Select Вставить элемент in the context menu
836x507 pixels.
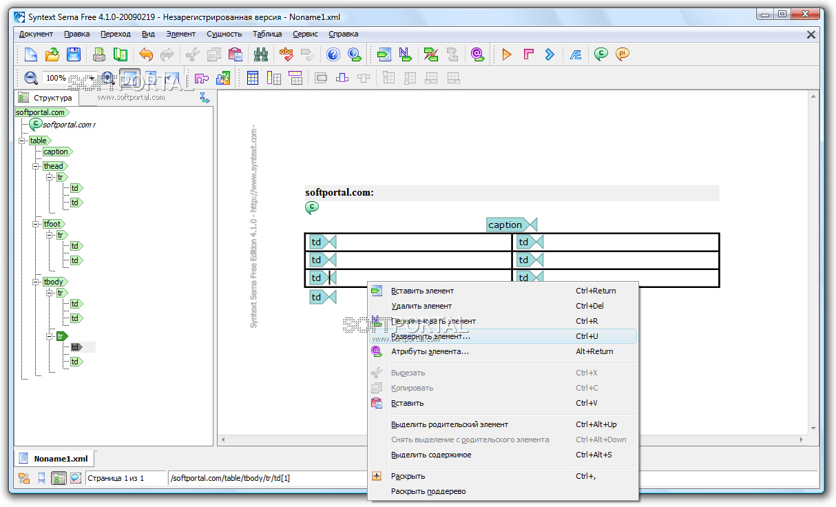coord(422,291)
